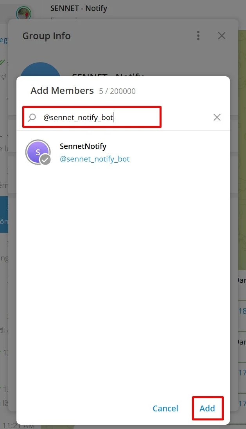
Task: Cancel adding members
Action: click(x=165, y=408)
